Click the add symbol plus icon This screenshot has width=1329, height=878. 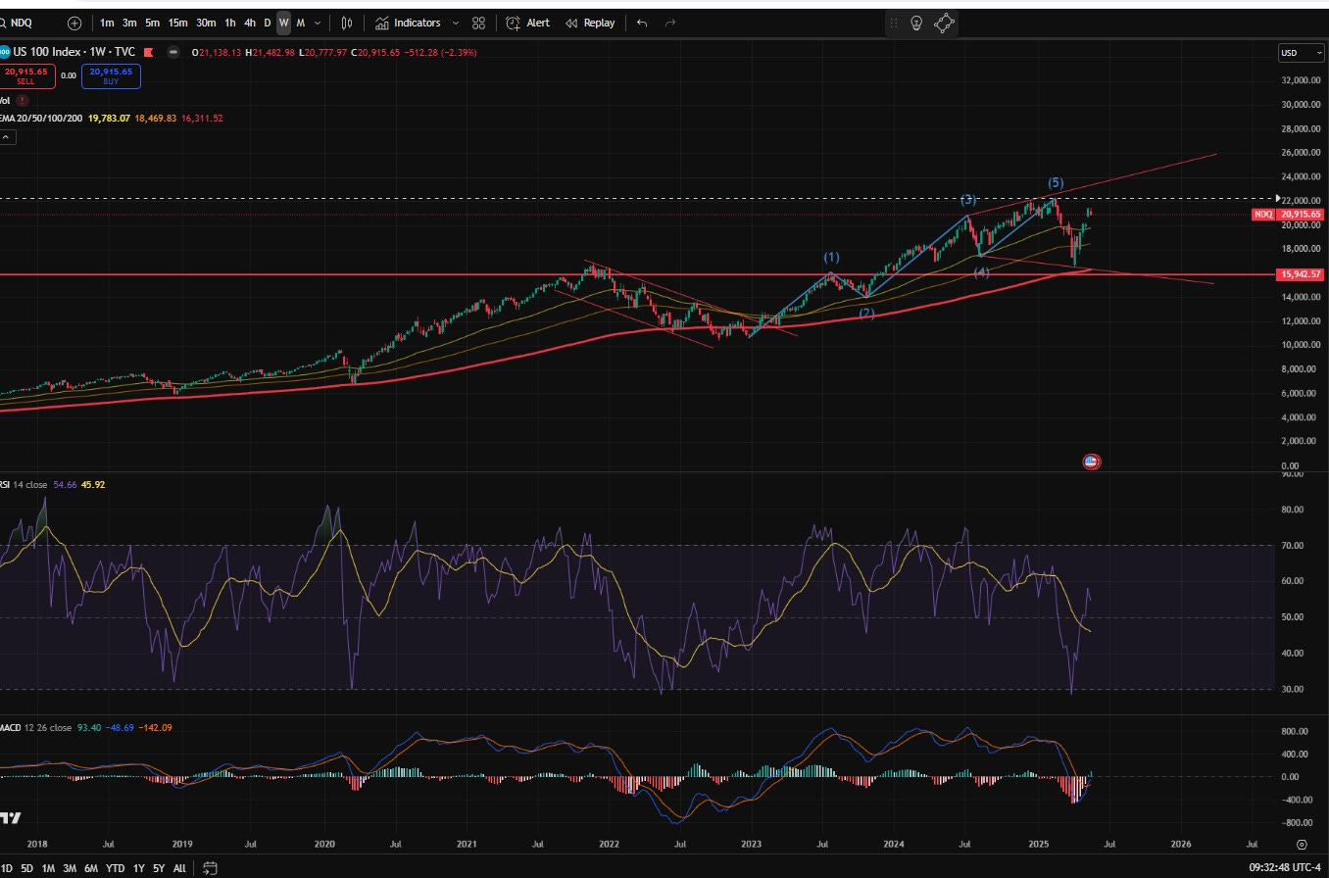74,23
